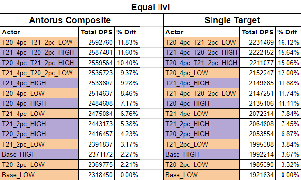This screenshot has height=180, width=301.
Task: Click the 2369775 cell in Antorus Composite
Action: (97, 164)
